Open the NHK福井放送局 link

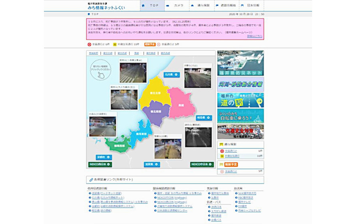coord(247,193)
